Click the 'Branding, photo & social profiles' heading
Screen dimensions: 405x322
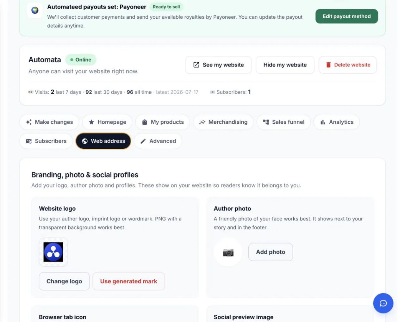85,175
